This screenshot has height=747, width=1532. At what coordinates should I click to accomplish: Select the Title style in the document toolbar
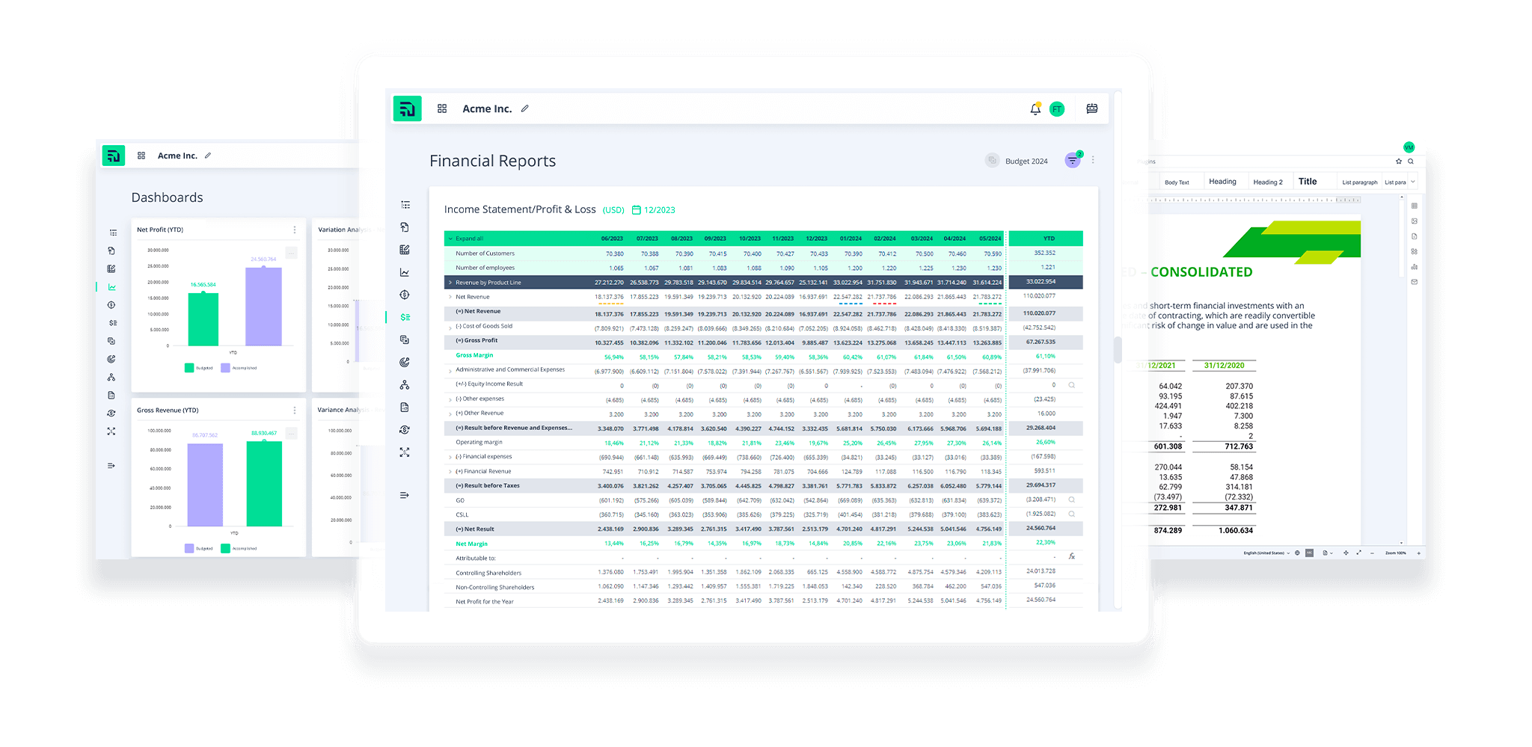tap(1308, 181)
